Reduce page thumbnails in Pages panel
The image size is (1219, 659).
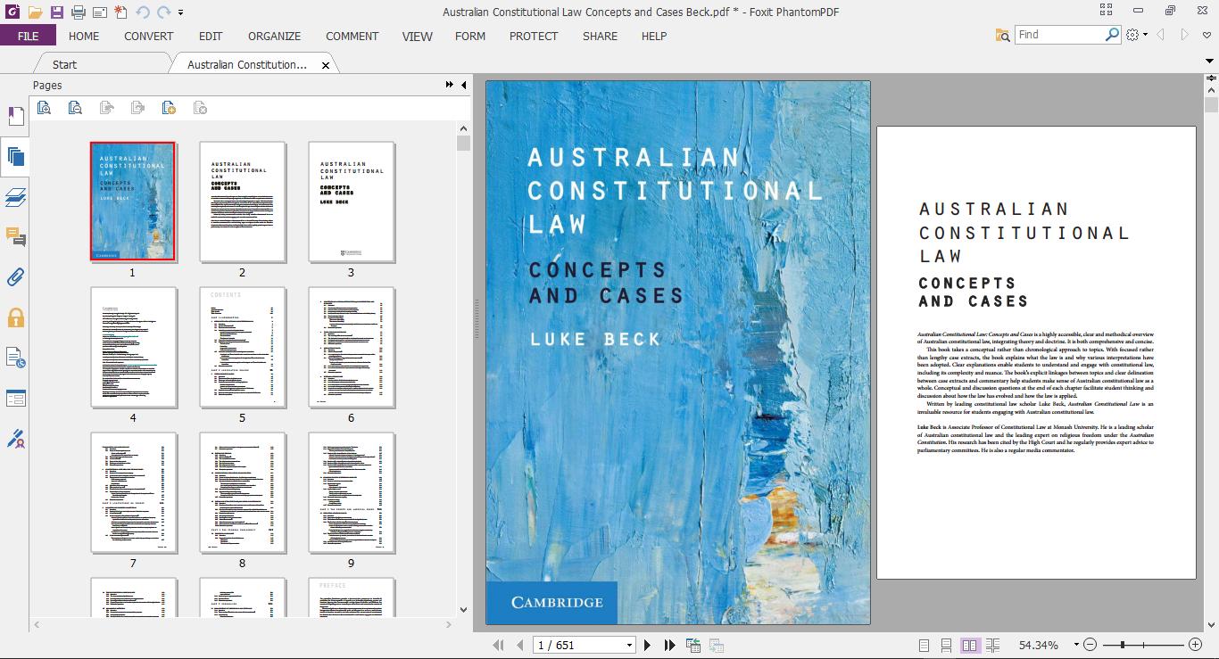(75, 108)
